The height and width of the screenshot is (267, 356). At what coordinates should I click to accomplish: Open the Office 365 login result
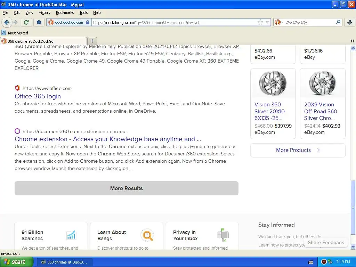38,96
